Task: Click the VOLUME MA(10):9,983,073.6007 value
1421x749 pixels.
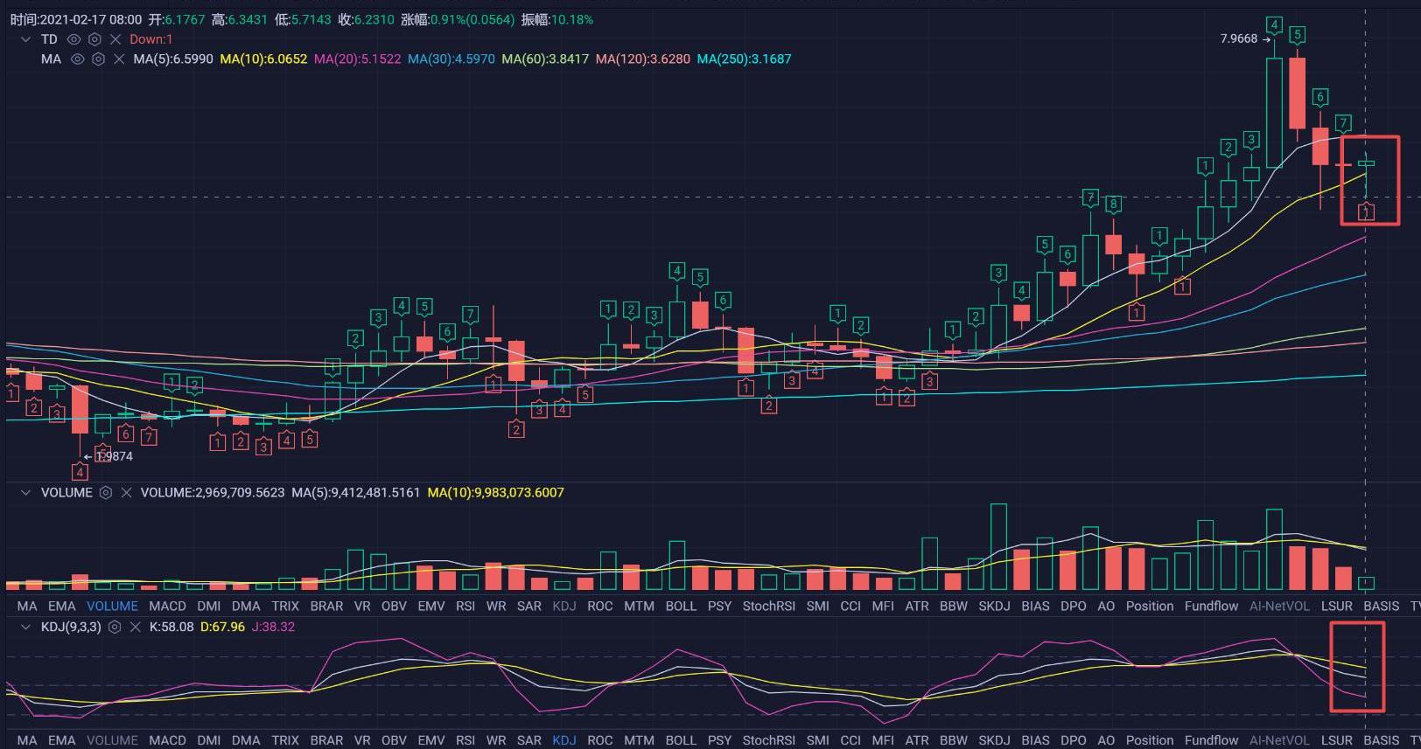Action: pos(496,493)
